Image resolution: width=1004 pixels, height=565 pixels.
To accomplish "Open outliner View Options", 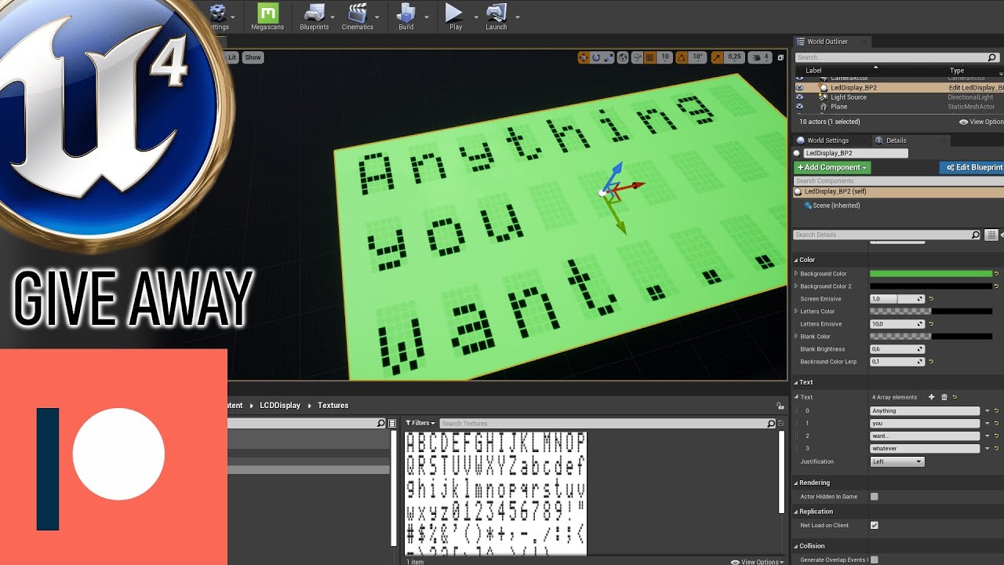I will click(980, 122).
